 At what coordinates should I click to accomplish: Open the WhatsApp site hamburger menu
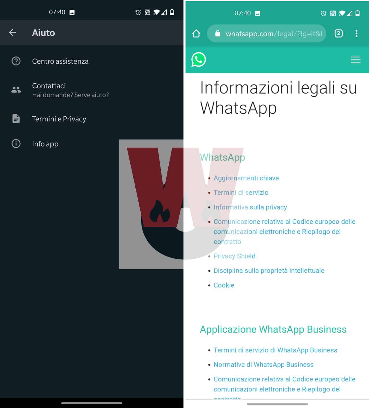point(355,60)
